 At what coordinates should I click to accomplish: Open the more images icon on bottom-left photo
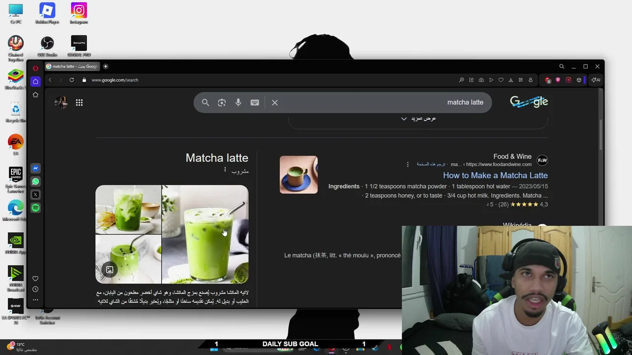point(110,270)
